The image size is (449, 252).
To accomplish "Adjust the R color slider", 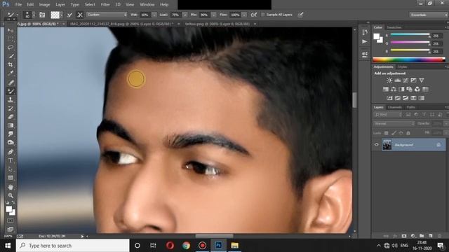I will tap(410, 35).
